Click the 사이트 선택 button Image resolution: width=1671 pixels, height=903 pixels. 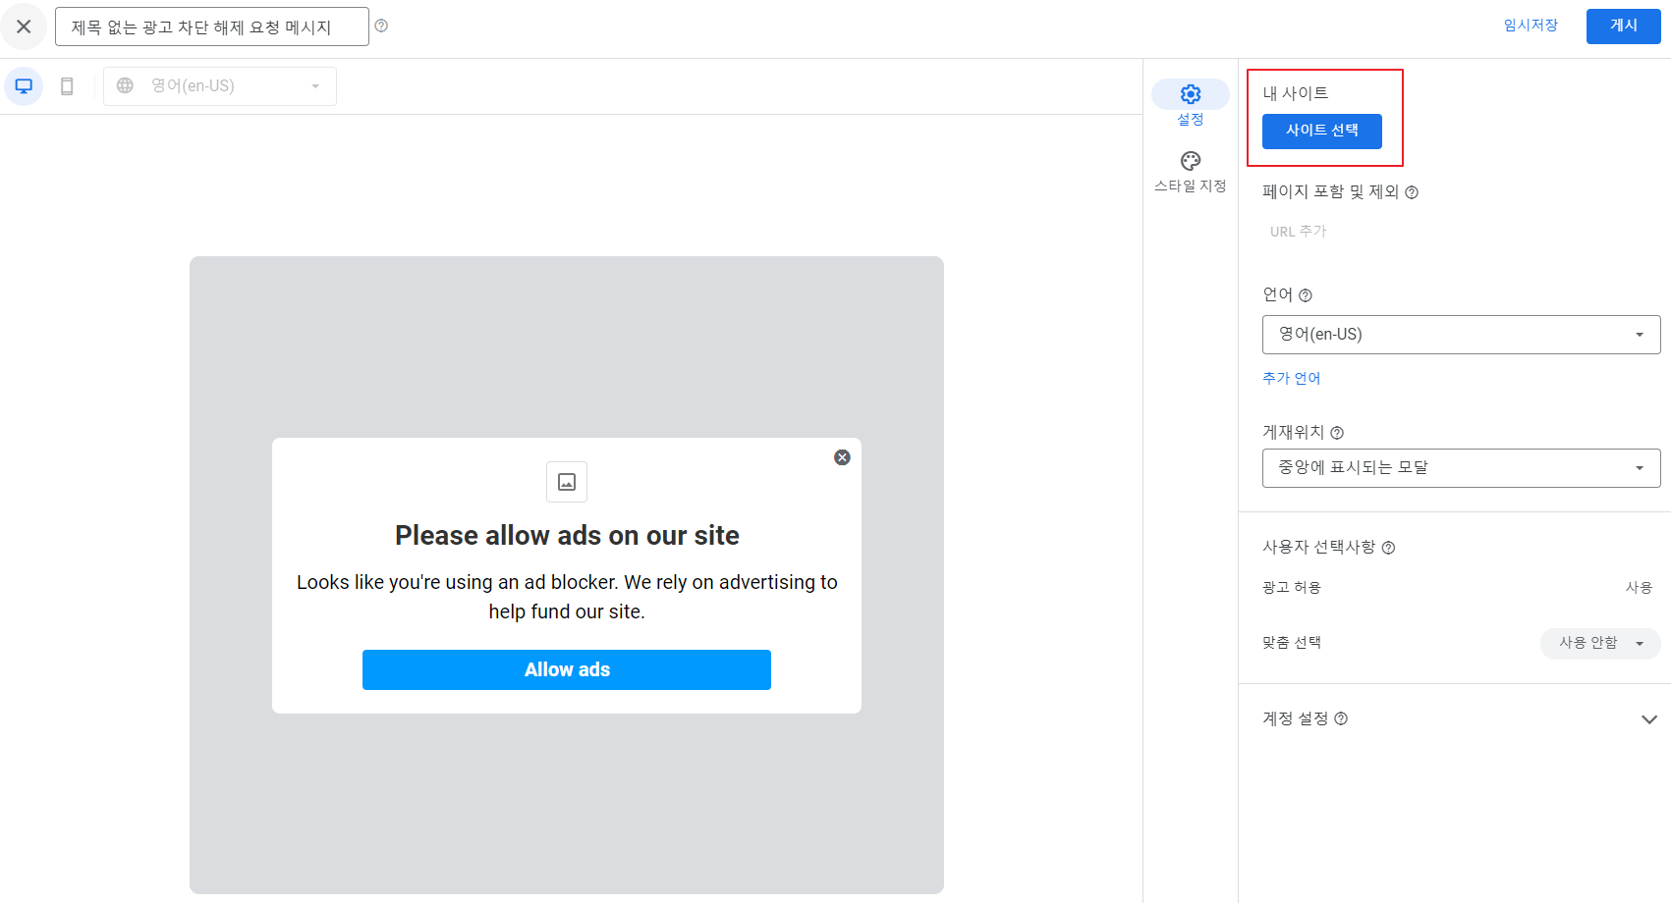tap(1322, 131)
